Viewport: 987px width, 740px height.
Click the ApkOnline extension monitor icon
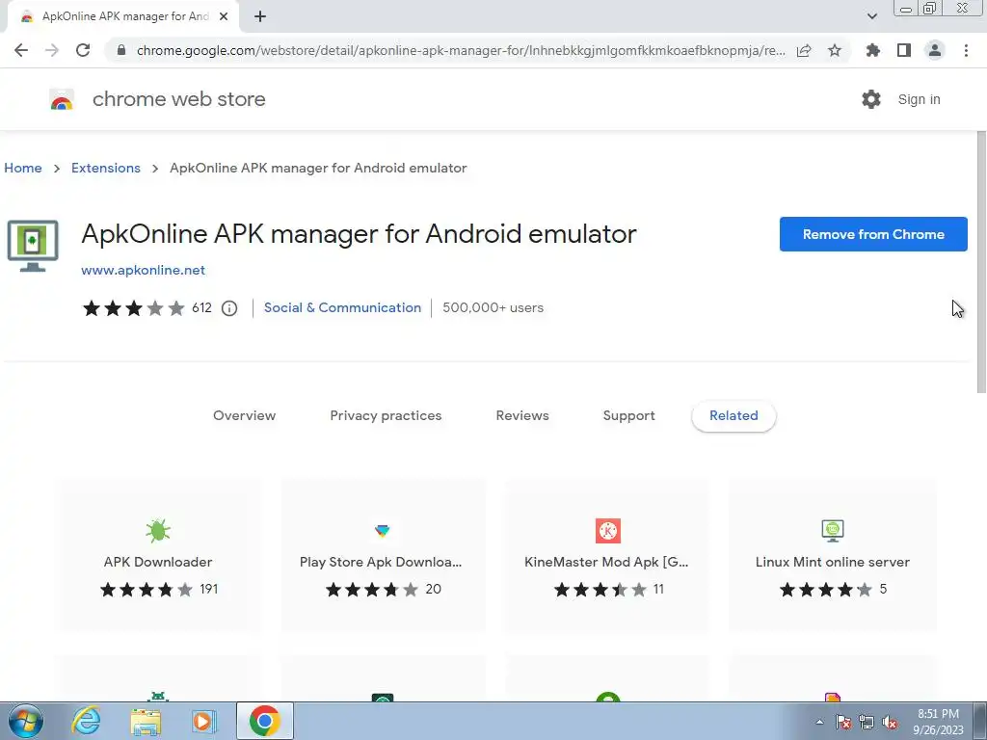pyautogui.click(x=33, y=246)
